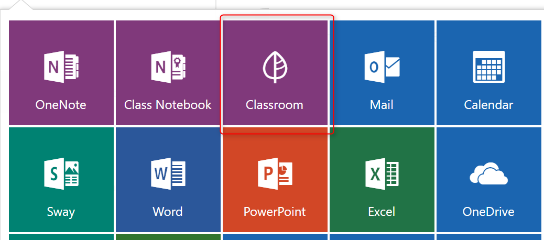The width and height of the screenshot is (544, 240).
Task: Open the Word app tile
Action: point(168,180)
